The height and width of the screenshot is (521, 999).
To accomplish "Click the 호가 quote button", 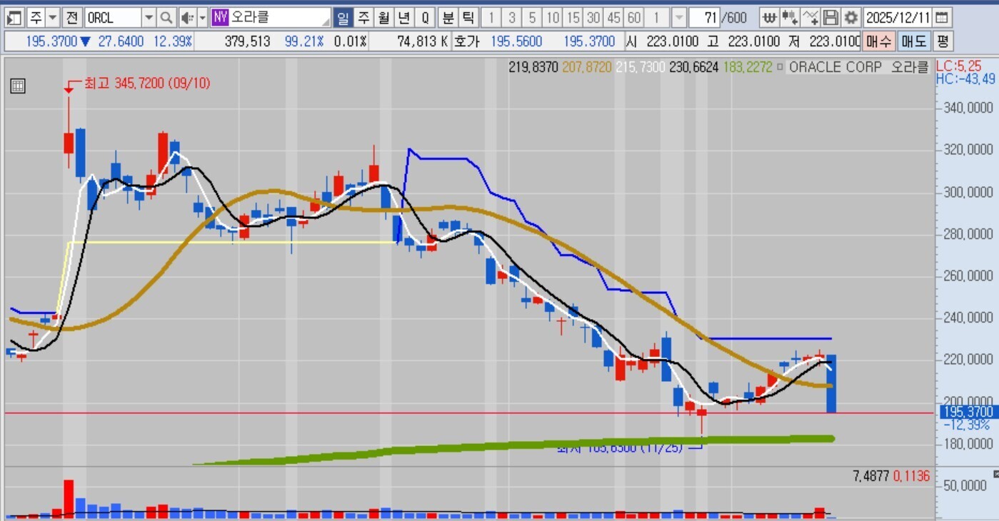I will pos(466,41).
